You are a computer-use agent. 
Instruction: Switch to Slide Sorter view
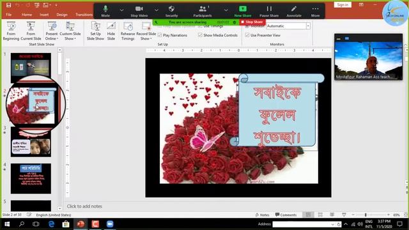tap(320, 215)
